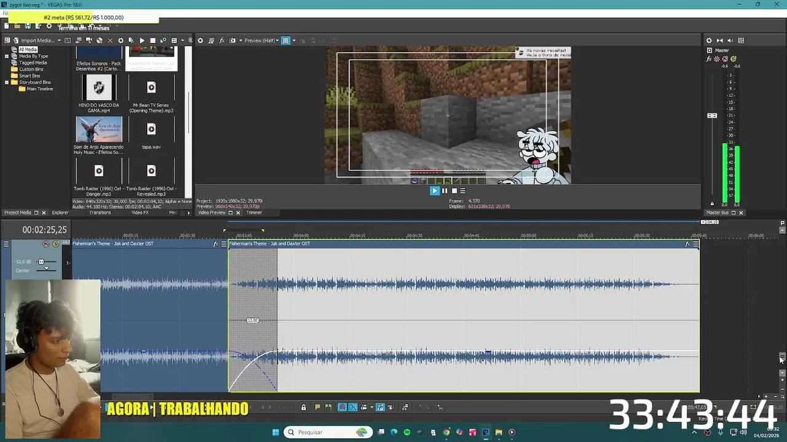Stop playback under video preview
Screen dimensions: 787x442
click(454, 190)
